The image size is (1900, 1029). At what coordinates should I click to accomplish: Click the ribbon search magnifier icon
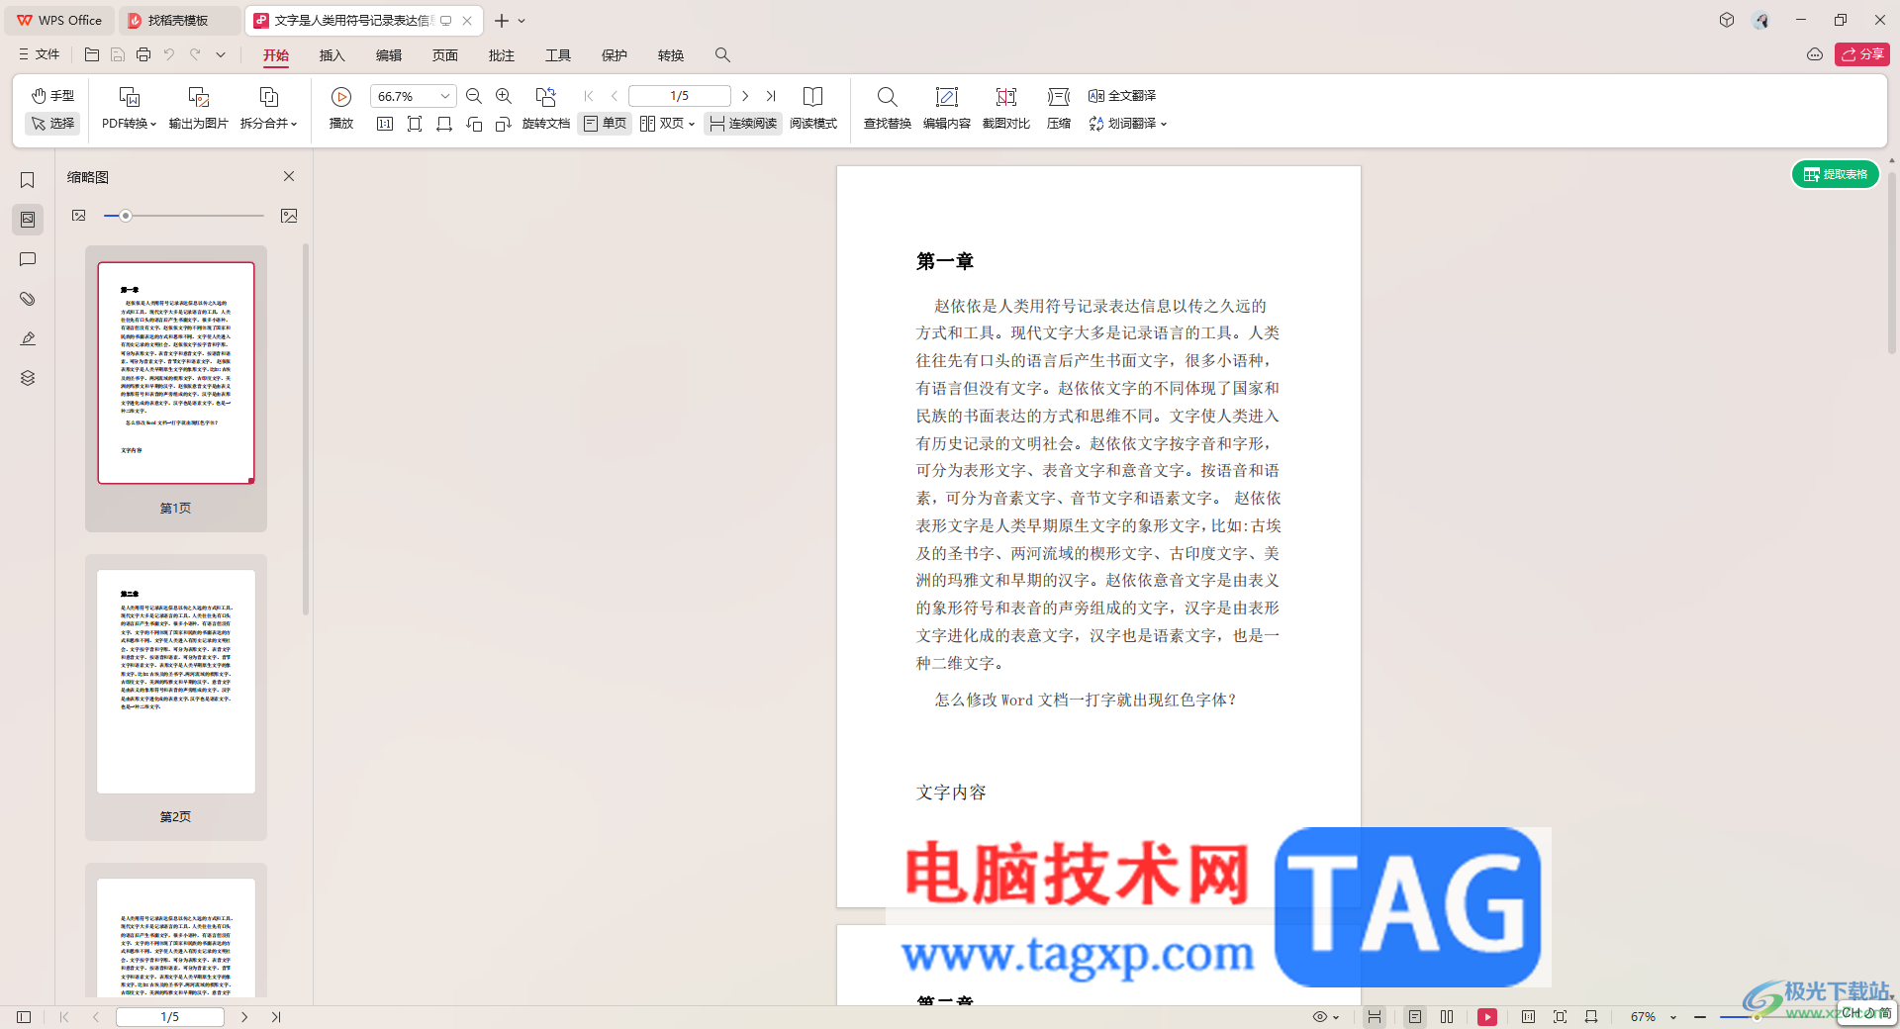click(722, 55)
